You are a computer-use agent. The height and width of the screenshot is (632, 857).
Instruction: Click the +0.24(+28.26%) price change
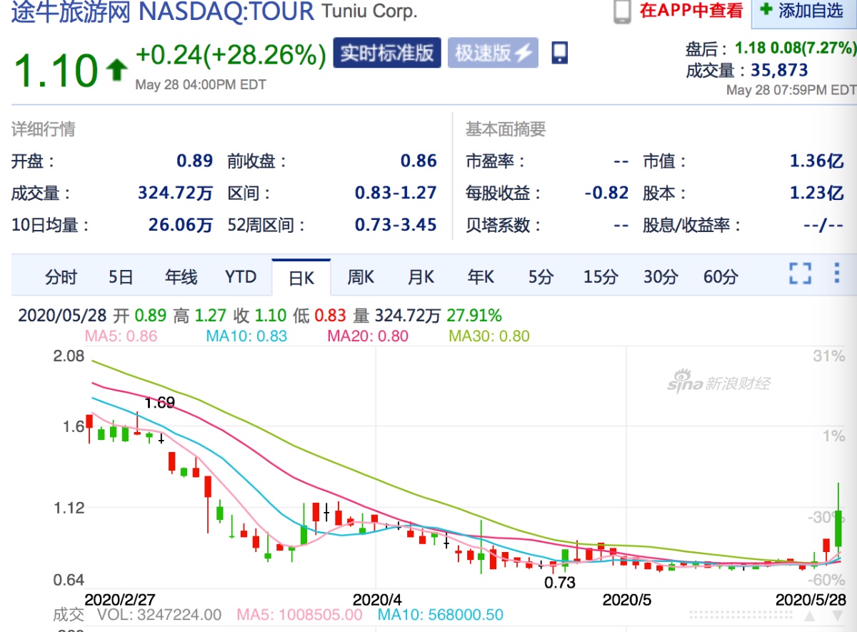pyautogui.click(x=231, y=54)
